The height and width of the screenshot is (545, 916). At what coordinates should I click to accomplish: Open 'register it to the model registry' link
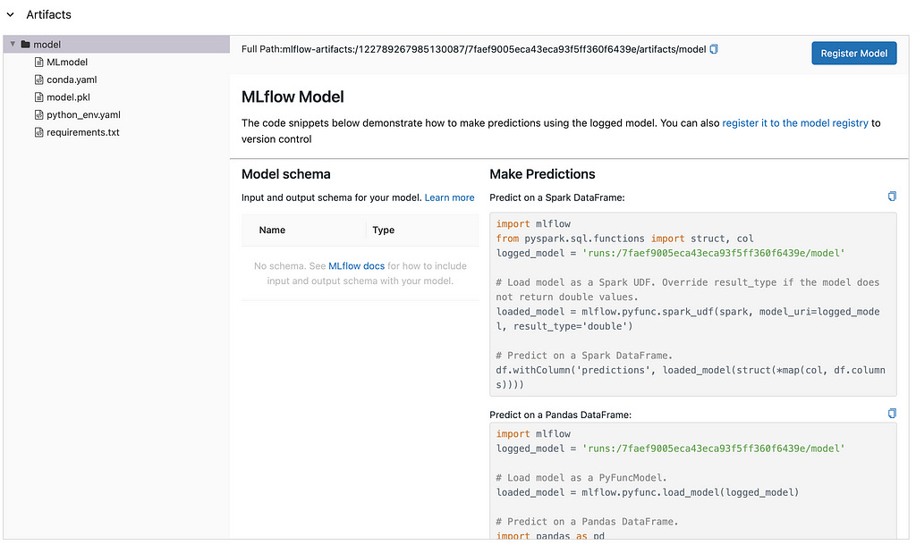(795, 123)
